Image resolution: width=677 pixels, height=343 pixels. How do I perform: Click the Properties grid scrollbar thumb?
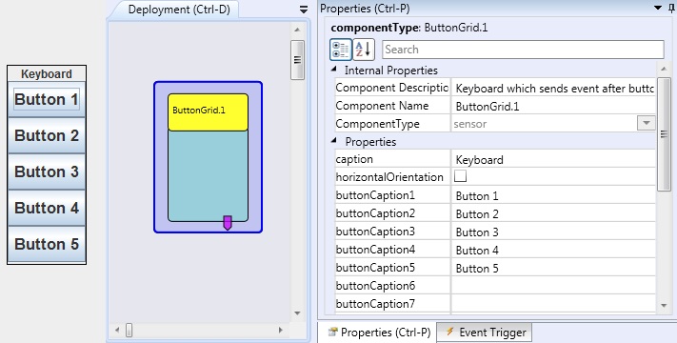pyautogui.click(x=664, y=134)
